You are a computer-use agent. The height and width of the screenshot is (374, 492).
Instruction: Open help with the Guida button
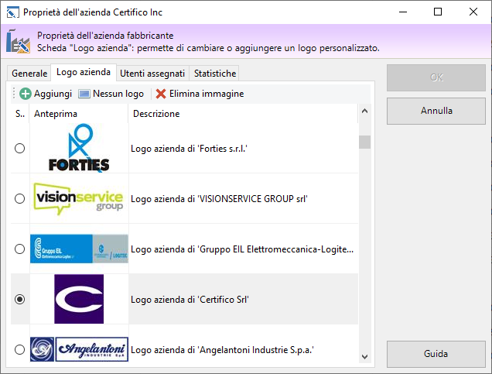tap(436, 354)
